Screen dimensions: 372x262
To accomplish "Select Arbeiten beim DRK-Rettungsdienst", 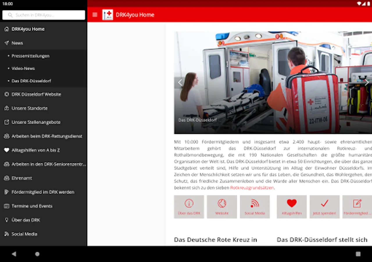I will point(44,136).
